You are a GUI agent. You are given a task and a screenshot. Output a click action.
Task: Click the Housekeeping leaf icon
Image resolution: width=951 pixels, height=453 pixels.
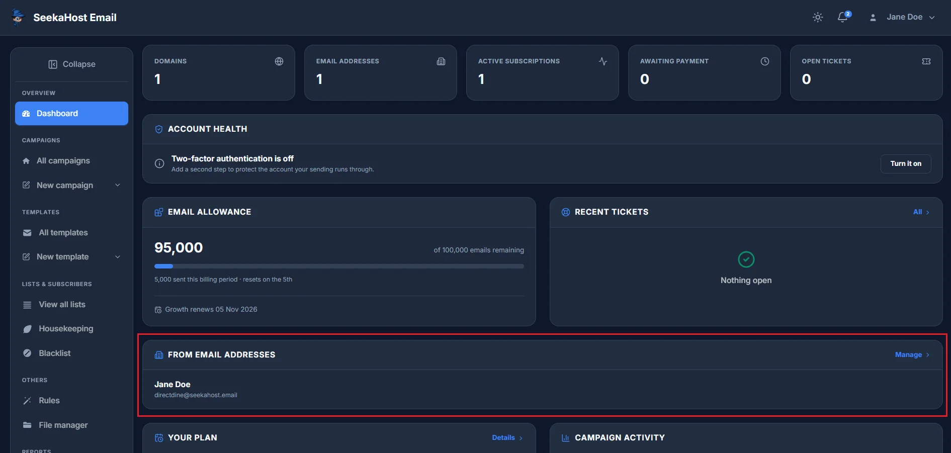27,329
